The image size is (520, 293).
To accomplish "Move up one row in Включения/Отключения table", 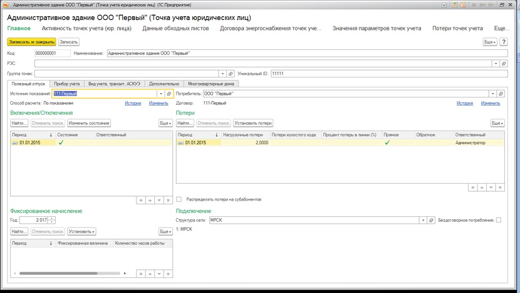I will 150,201.
